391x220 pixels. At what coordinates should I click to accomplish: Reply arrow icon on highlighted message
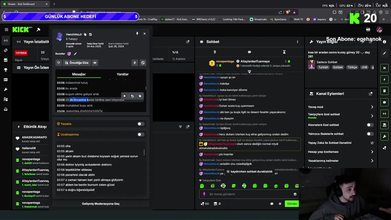coord(132,96)
